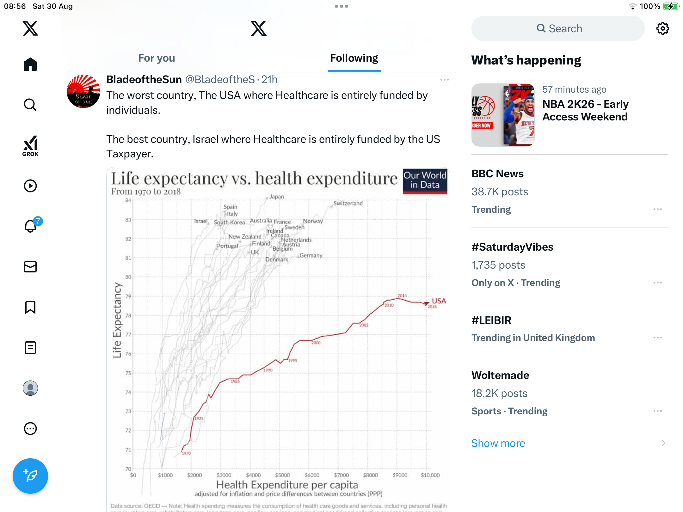Select the Following tab
Image resolution: width=683 pixels, height=512 pixels.
pyautogui.click(x=354, y=58)
